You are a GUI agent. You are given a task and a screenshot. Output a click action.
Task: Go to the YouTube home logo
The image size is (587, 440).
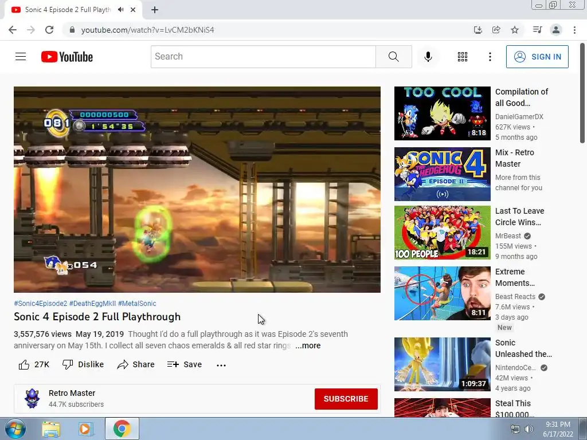(67, 57)
